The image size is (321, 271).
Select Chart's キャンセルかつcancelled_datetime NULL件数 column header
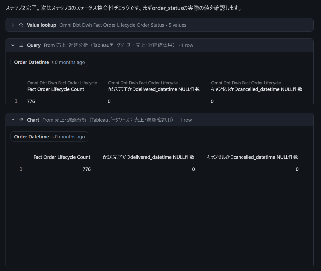pos(252,157)
